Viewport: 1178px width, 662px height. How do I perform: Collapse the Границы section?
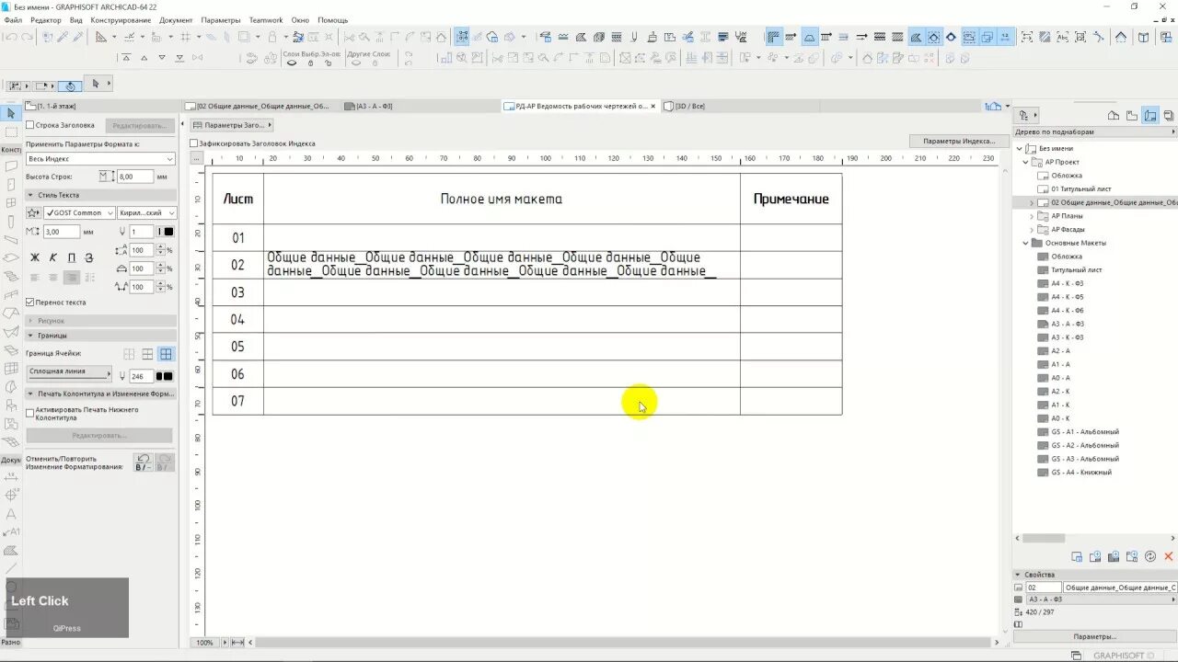30,336
